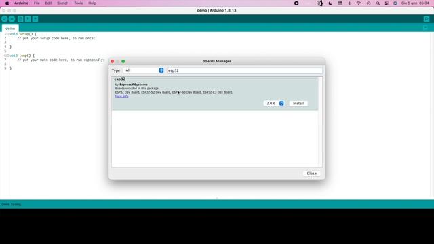This screenshot has width=434, height=244.
Task: Click the esp32 search field
Action: [245, 70]
